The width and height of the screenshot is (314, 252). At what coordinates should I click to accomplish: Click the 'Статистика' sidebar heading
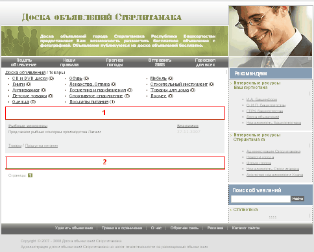(x=245, y=210)
